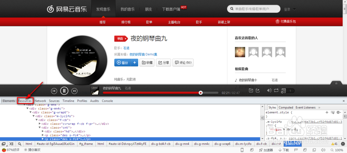Click the 收藏 collect button
Image resolution: width=347 pixels, height=153 pixels.
pyautogui.click(x=147, y=63)
